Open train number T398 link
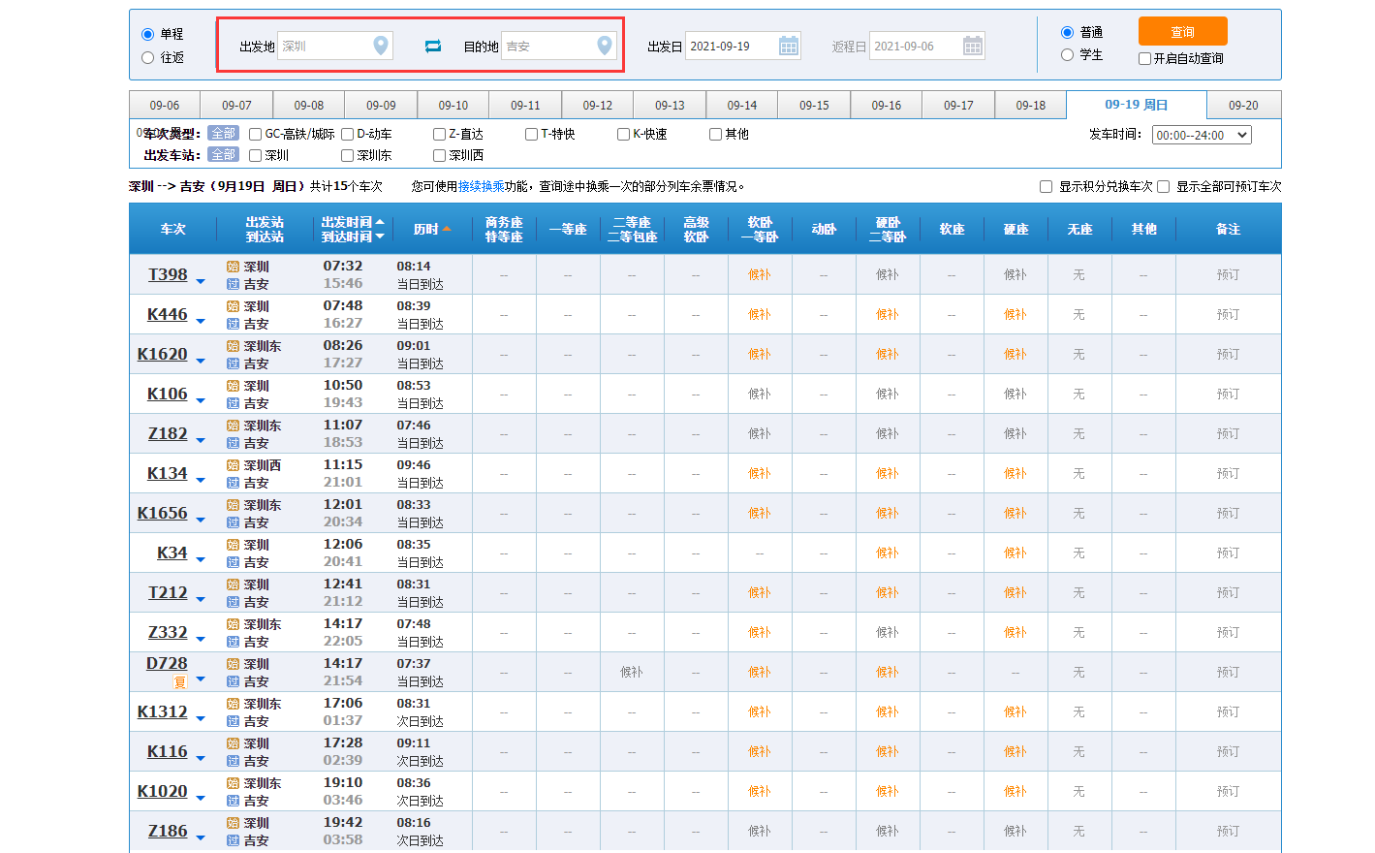Viewport: 1375px width, 853px height. (x=168, y=274)
